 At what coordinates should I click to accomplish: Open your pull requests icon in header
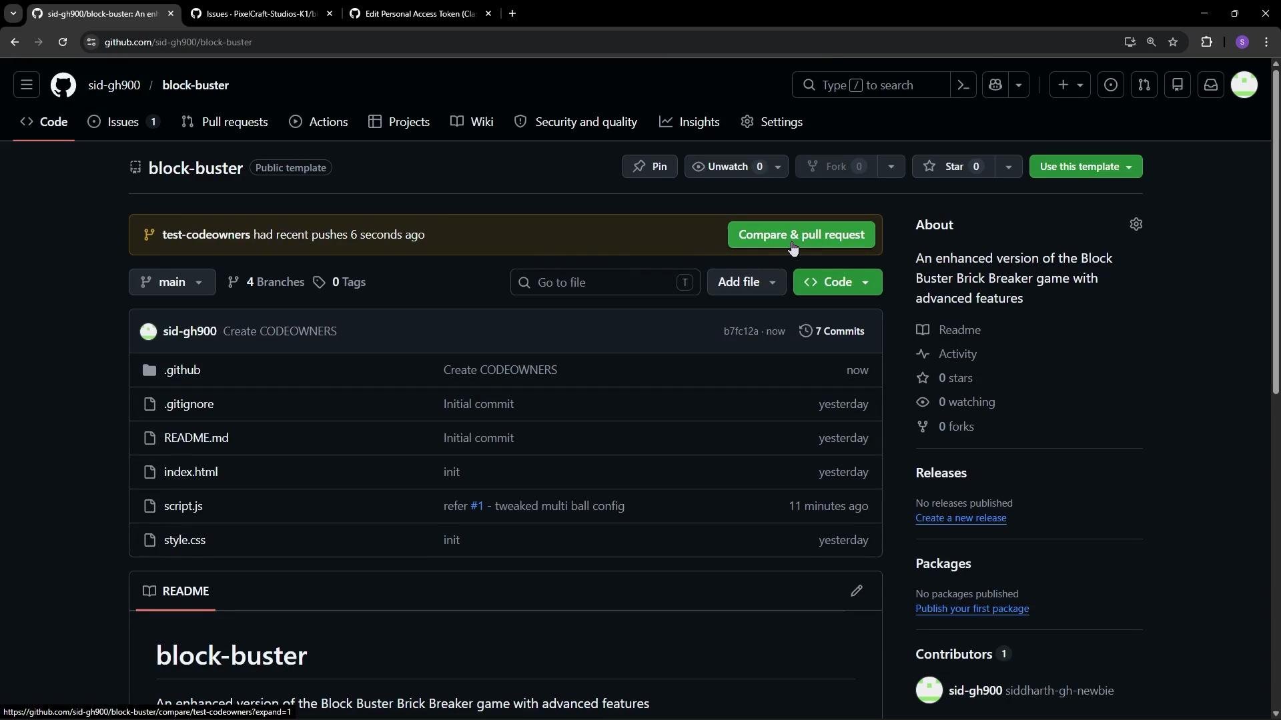(x=1144, y=85)
